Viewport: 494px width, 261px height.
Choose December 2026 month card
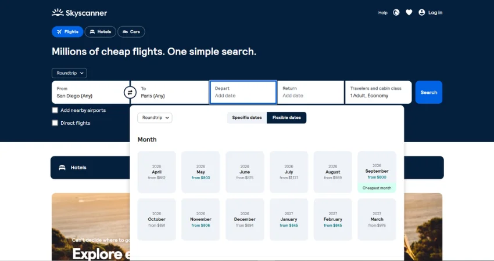click(245, 219)
